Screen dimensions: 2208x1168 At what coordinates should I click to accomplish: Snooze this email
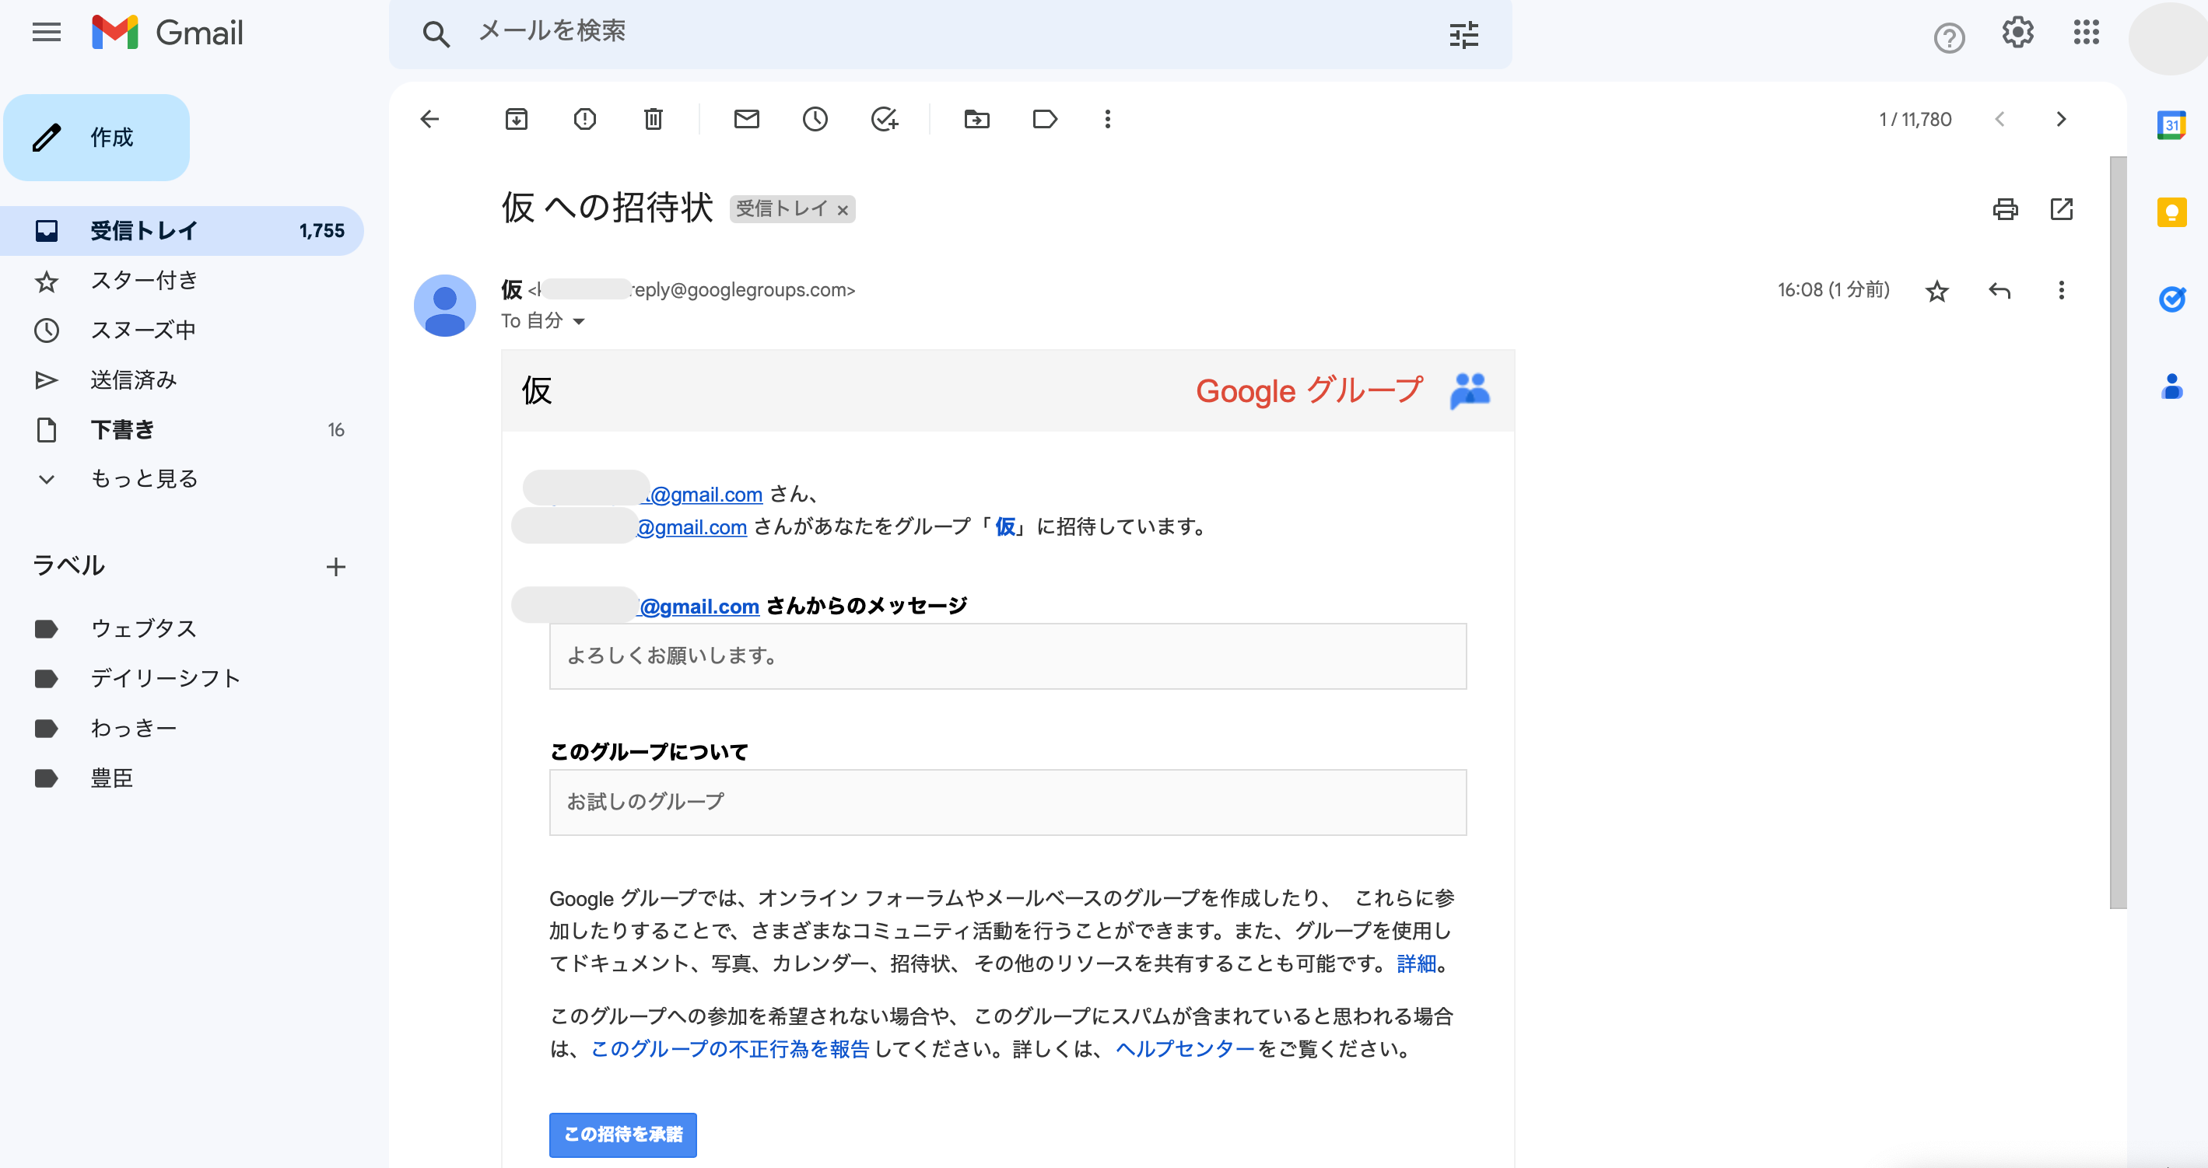pos(815,119)
